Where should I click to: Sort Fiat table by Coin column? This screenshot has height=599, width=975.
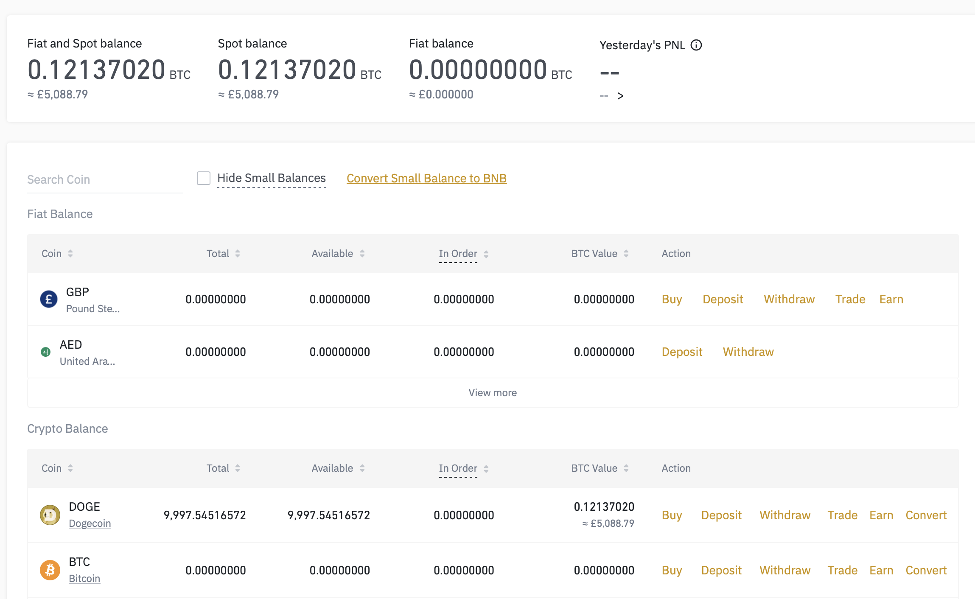click(x=70, y=254)
